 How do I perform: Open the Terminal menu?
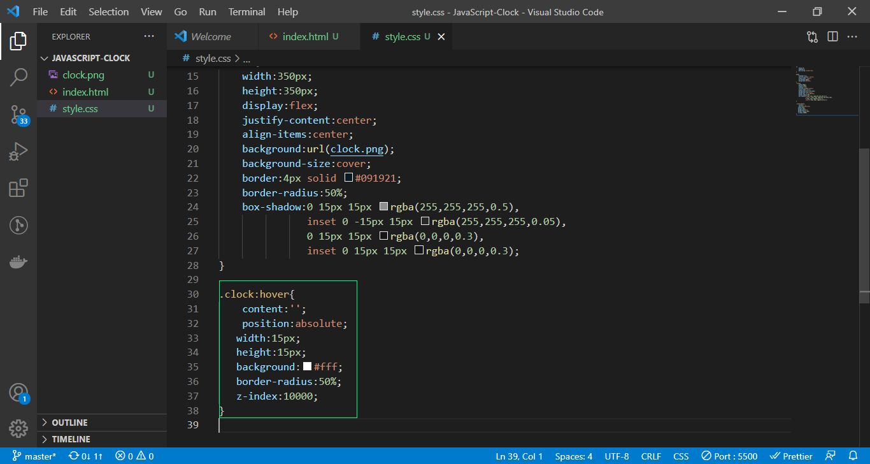click(247, 11)
